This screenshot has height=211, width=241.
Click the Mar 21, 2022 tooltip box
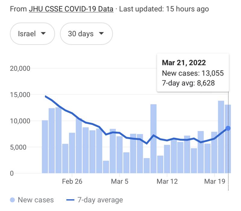[x=193, y=73]
